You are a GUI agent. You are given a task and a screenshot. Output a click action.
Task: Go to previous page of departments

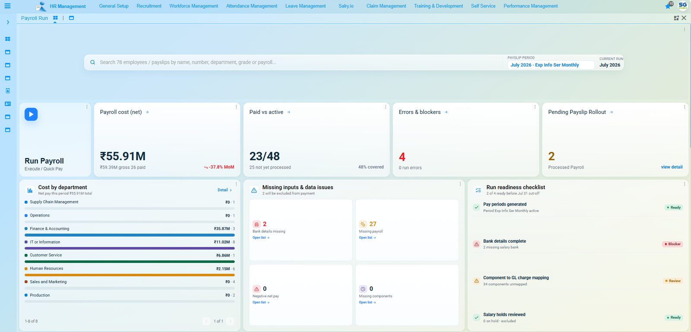click(x=206, y=321)
